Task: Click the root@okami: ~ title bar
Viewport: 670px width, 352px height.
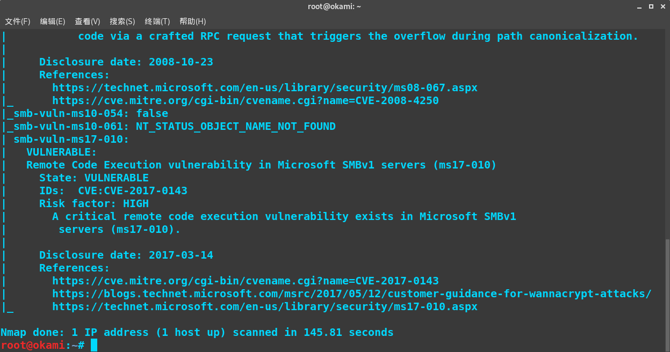Action: 335,6
